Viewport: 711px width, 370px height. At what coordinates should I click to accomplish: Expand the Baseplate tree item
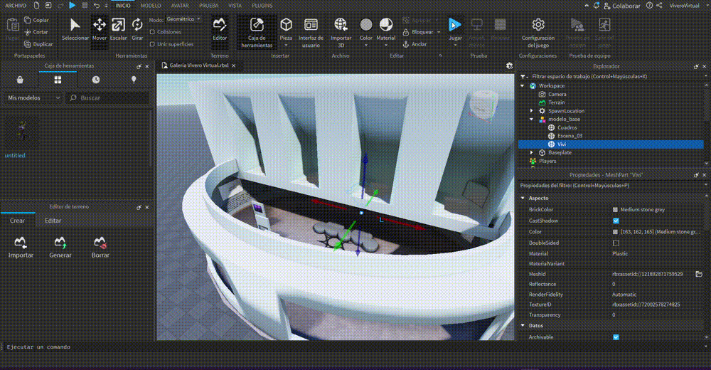532,152
